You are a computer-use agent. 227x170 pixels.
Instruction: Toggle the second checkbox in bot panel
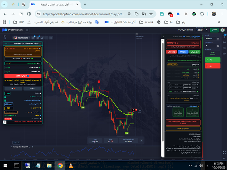tap(5, 101)
